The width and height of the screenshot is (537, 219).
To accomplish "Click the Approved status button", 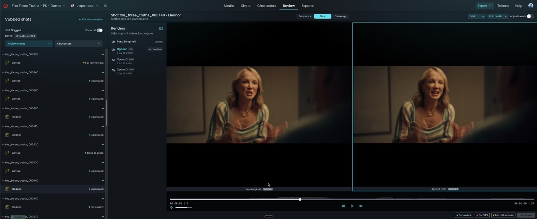I will [526, 215].
